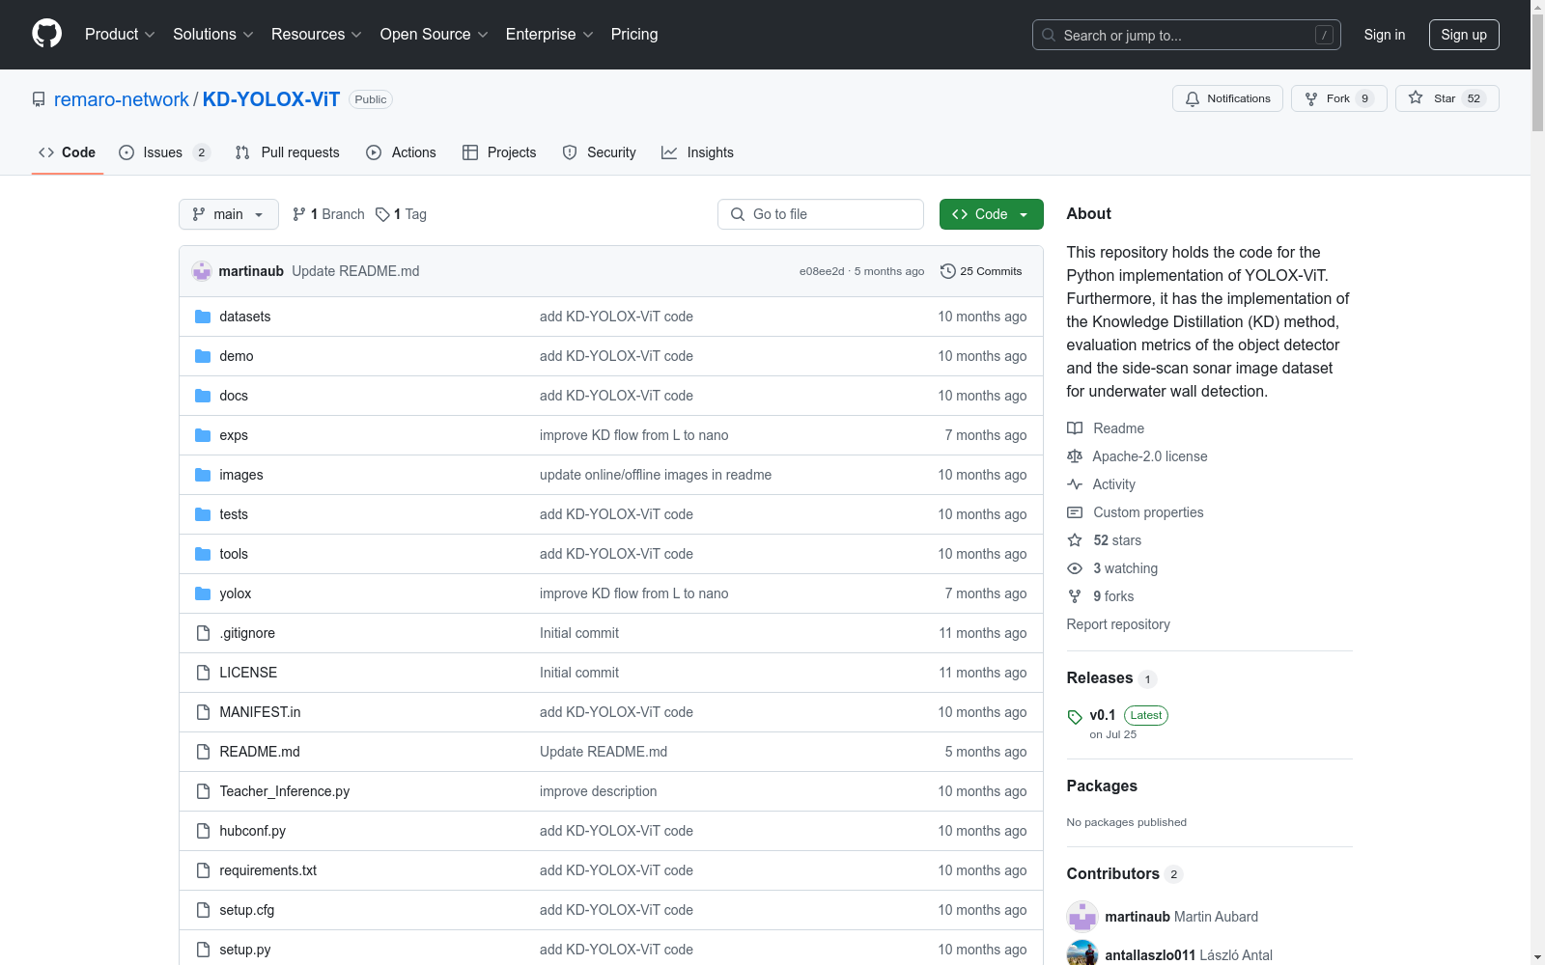Open the Teacher_Inference.py file
The width and height of the screenshot is (1545, 965).
(285, 791)
